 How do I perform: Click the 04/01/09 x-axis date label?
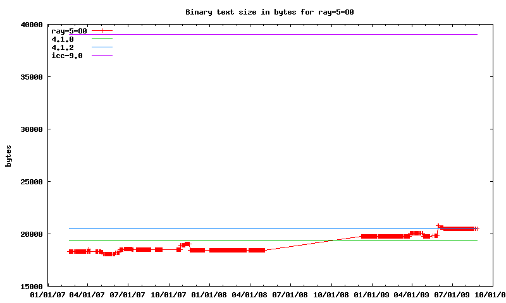412,294
